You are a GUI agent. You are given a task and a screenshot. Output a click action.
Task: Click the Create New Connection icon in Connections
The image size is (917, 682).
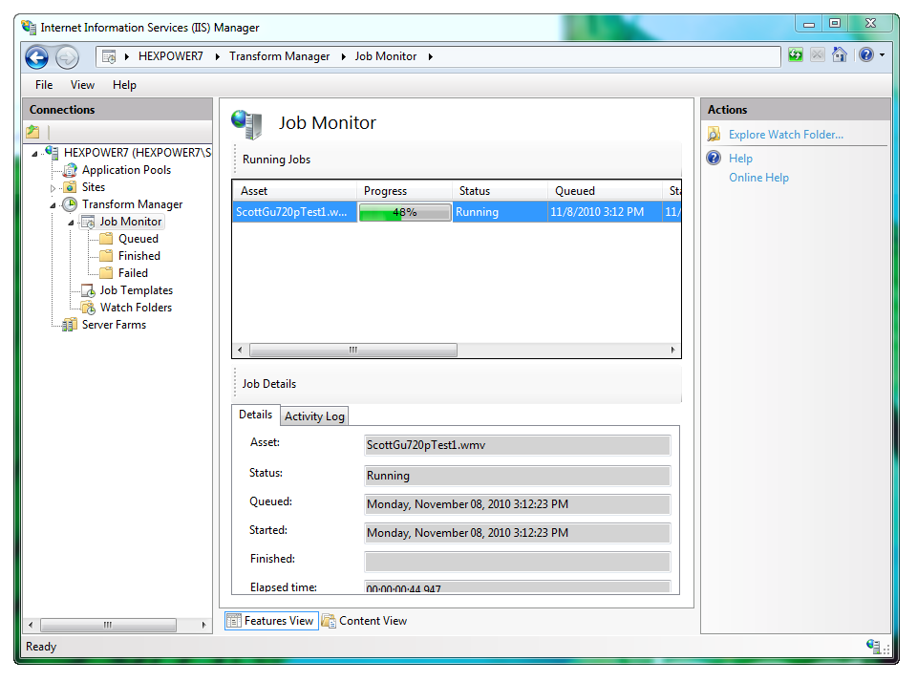point(33,132)
